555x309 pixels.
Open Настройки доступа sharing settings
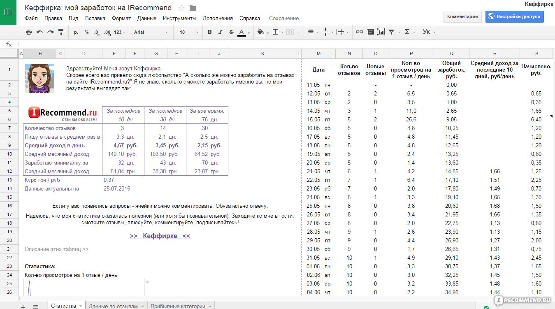click(x=515, y=16)
